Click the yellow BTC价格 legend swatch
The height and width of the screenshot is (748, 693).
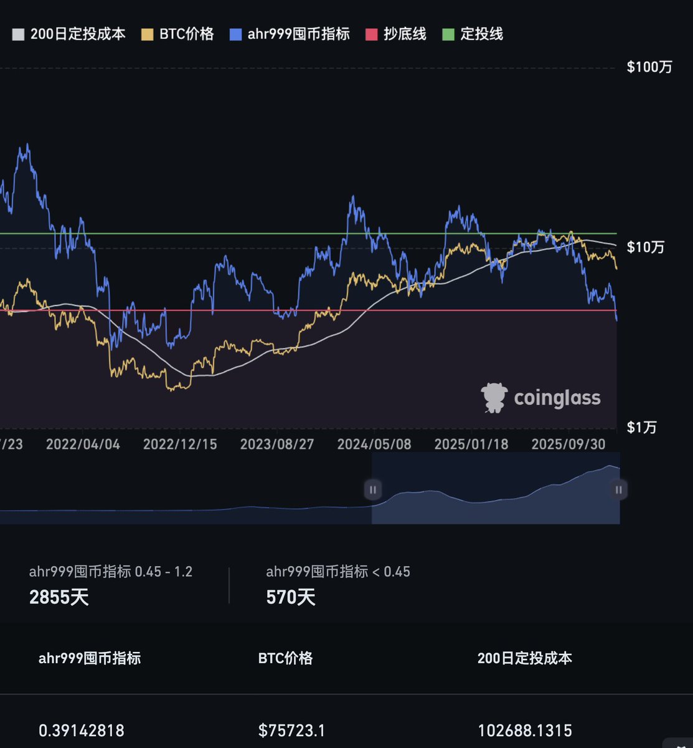pyautogui.click(x=147, y=35)
